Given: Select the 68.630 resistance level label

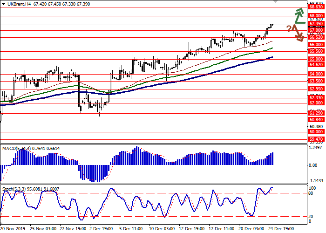Looking at the screenshot, I should [x=316, y=7].
